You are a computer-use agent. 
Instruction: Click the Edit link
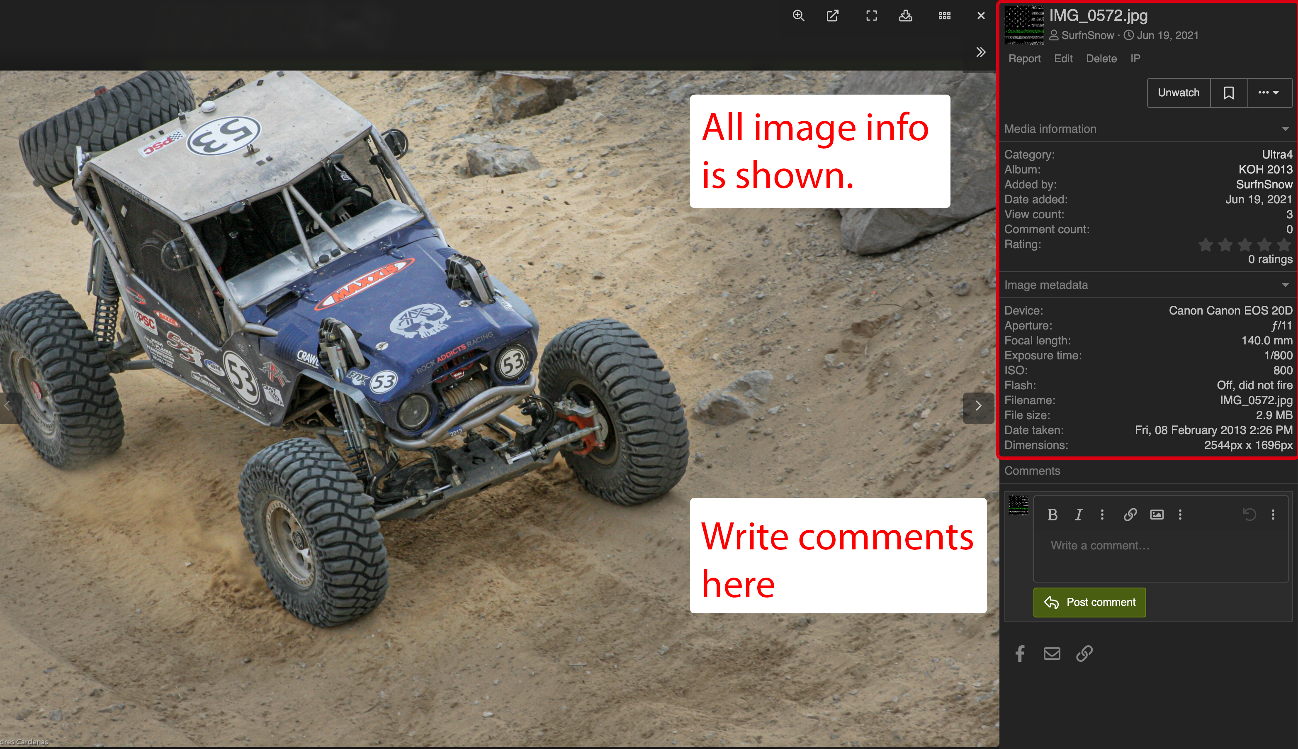pos(1063,59)
